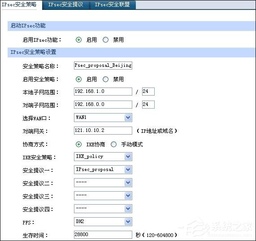
Task: Switch to the IPsec安全策略 tab
Action: [19, 4]
